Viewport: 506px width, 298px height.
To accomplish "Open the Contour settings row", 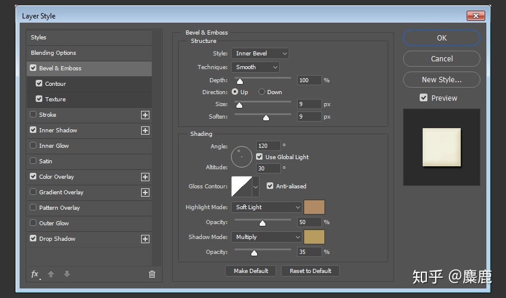I will tap(89, 84).
